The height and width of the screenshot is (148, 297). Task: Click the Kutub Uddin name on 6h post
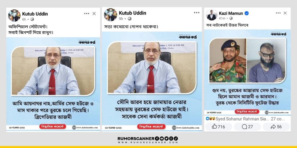click(35, 14)
